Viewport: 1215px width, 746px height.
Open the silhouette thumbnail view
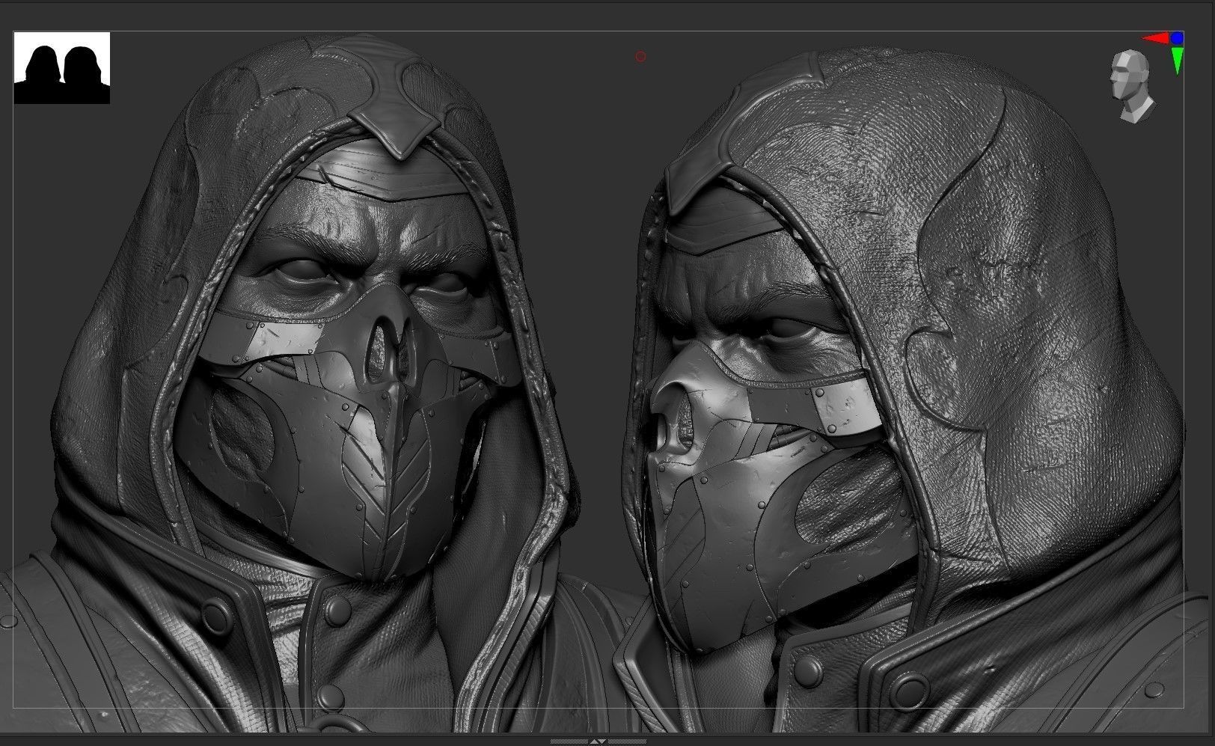coord(62,68)
